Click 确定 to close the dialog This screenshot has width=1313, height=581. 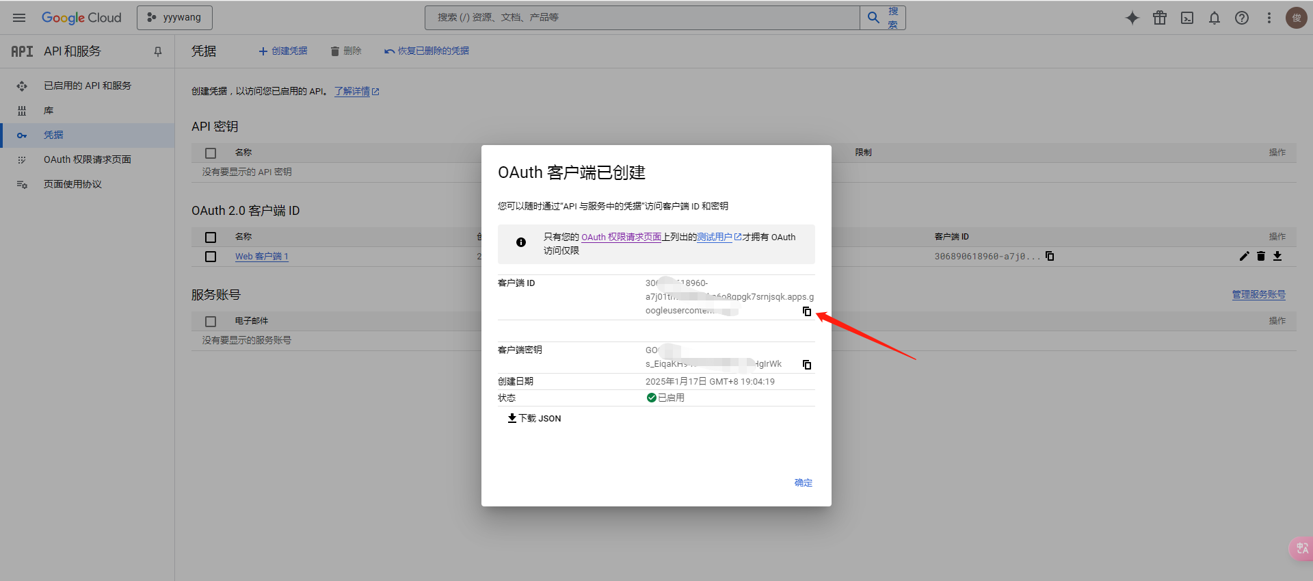click(803, 482)
